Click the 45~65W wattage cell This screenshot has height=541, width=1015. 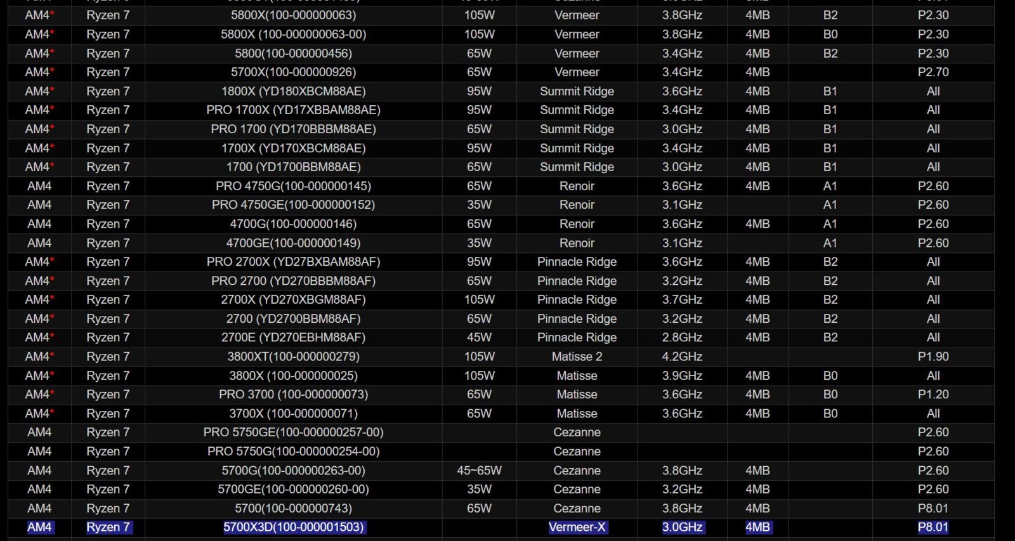(479, 470)
